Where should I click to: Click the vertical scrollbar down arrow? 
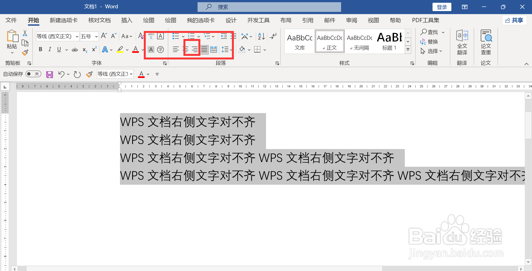(x=528, y=262)
